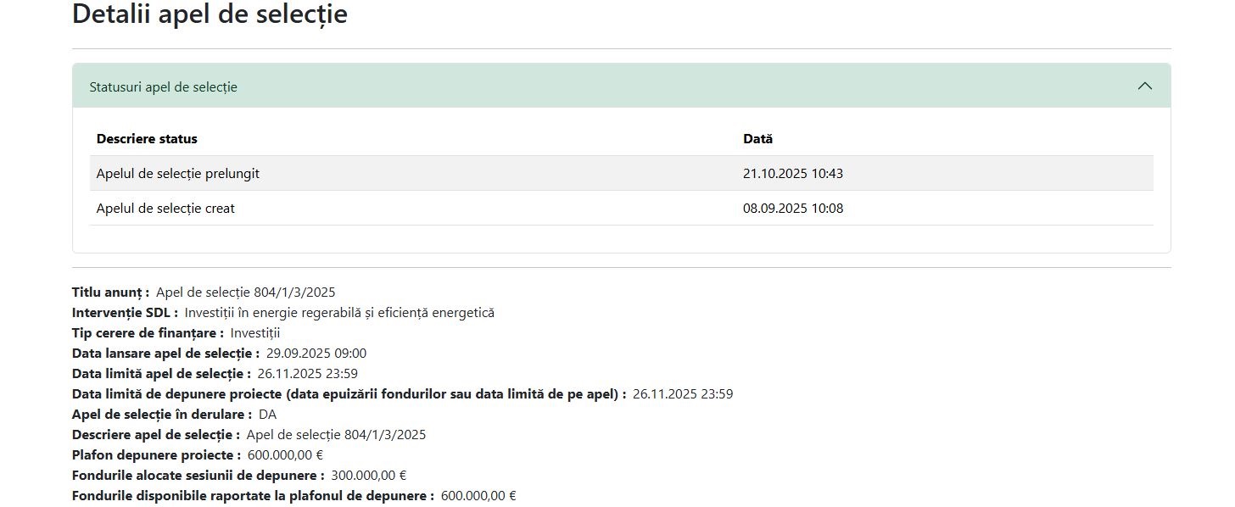Viewport: 1235px width, 507px height.
Task: Click the 'Detalii apel de selecție' page heading
Action: click(x=210, y=14)
